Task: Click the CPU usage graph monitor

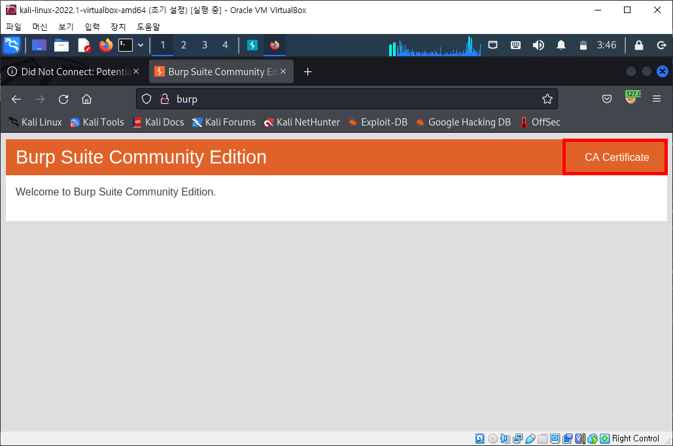Action: tap(434, 46)
